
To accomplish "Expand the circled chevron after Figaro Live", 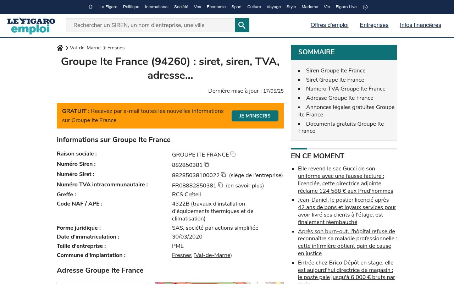I will 365,7.
